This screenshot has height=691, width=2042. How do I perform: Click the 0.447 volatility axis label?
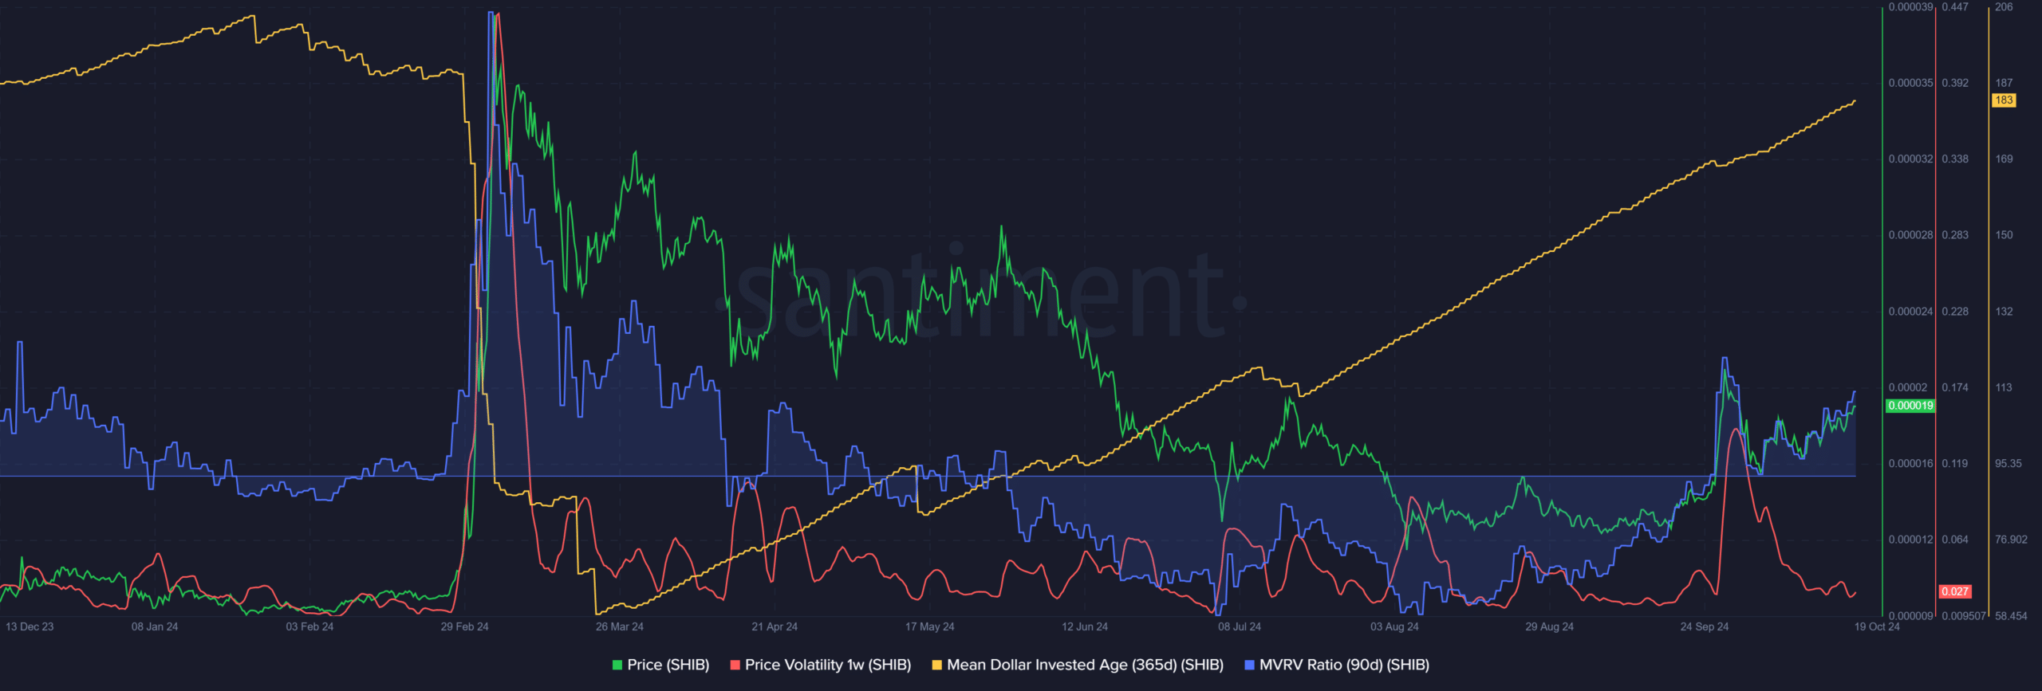click(1954, 7)
